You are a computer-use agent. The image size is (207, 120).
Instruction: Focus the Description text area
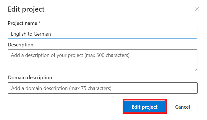103,60
